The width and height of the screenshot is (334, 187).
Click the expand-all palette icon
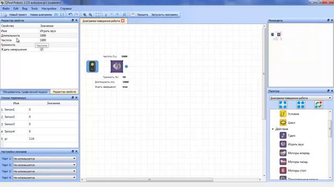pyautogui.click(x=283, y=105)
